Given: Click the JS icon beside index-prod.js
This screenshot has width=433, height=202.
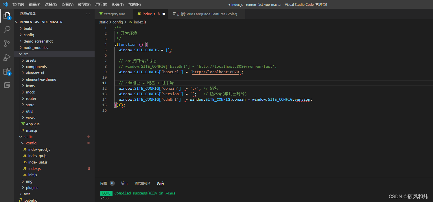Looking at the screenshot, I should (25, 149).
